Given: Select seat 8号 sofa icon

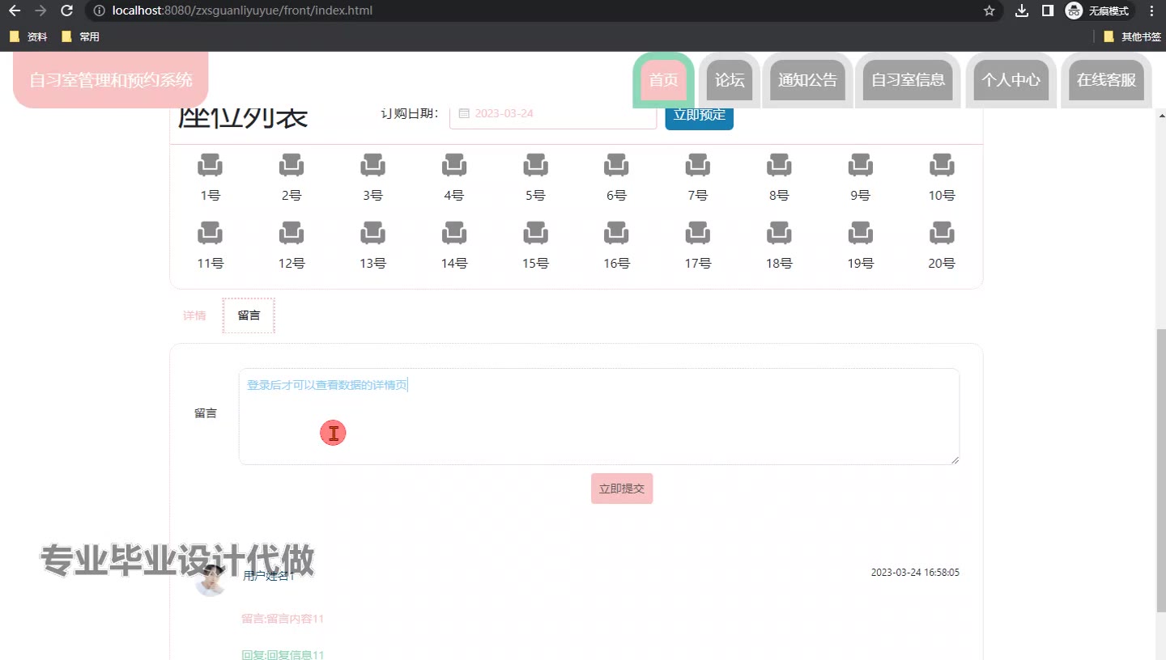Looking at the screenshot, I should click(779, 165).
